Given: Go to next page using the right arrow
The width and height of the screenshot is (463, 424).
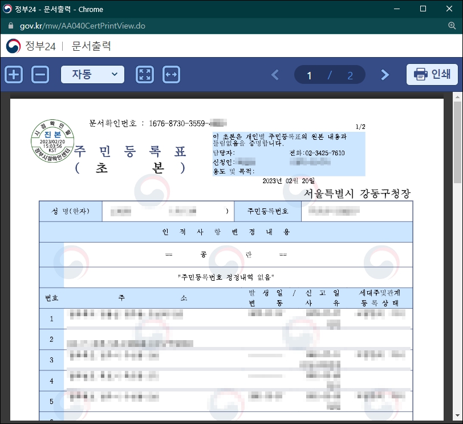Looking at the screenshot, I should pyautogui.click(x=385, y=74).
